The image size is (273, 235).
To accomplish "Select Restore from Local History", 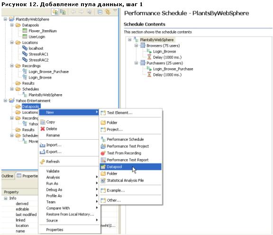I will click(x=70, y=214).
